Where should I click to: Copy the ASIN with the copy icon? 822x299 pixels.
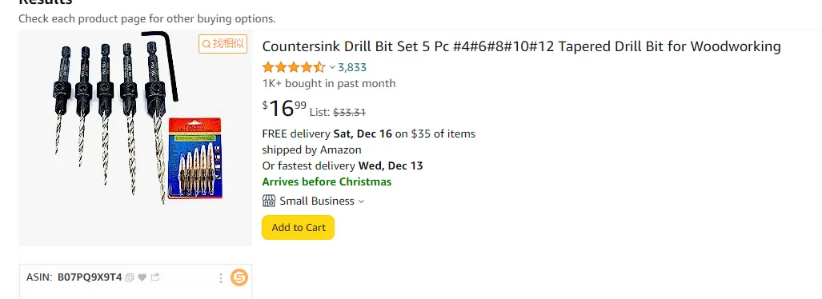click(130, 277)
